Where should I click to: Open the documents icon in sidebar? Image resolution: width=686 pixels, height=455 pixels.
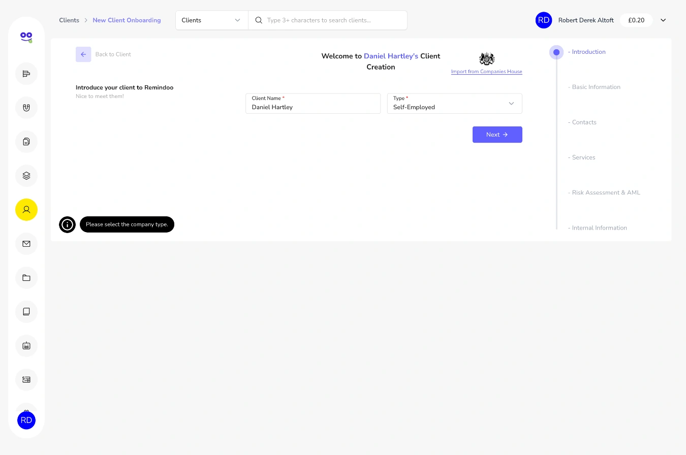[26, 142]
